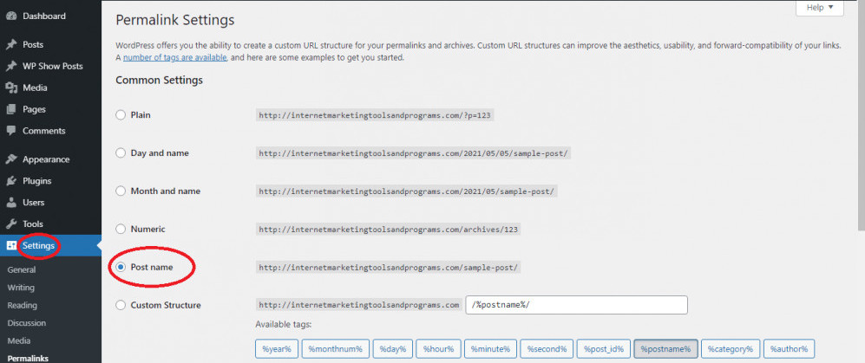Follow the 'number of tags are available' link
This screenshot has height=363, width=865.
click(175, 57)
